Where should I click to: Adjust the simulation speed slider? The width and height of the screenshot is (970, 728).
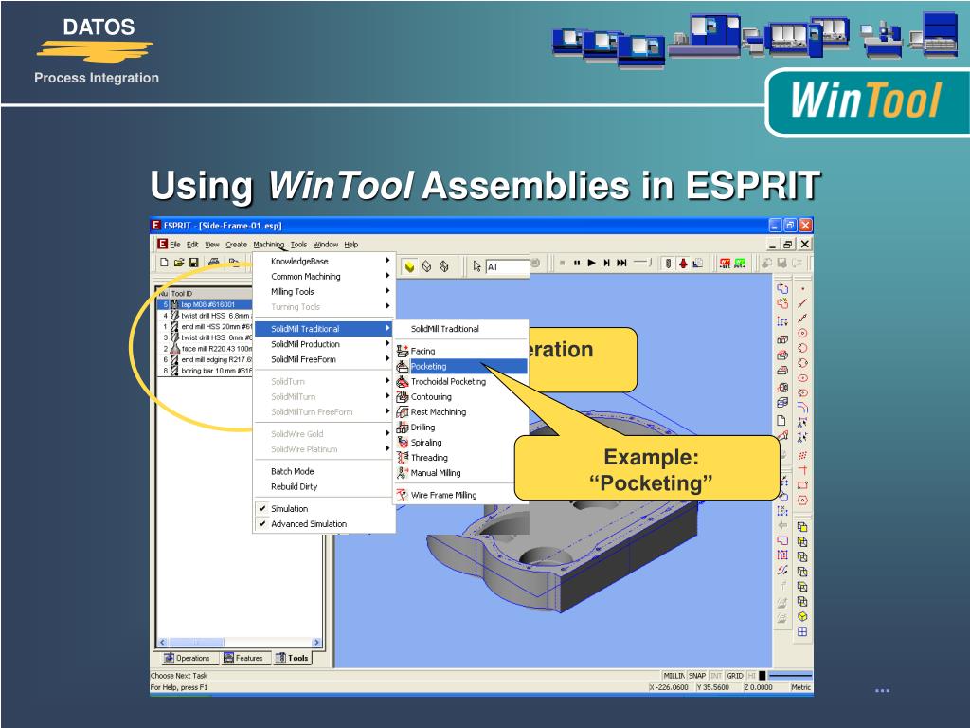642,263
